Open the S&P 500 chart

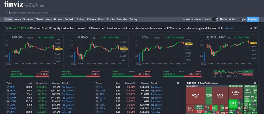click(34, 50)
